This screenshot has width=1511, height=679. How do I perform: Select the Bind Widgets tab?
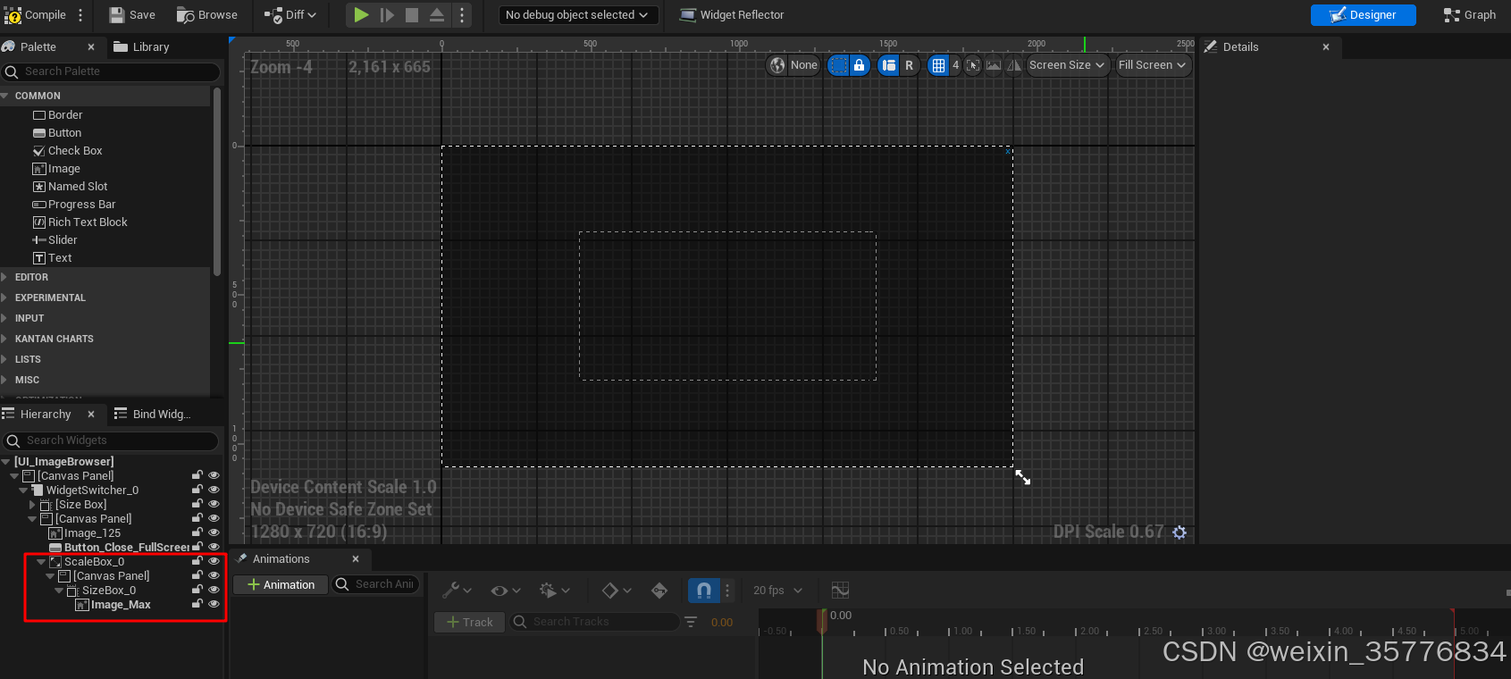tap(153, 415)
